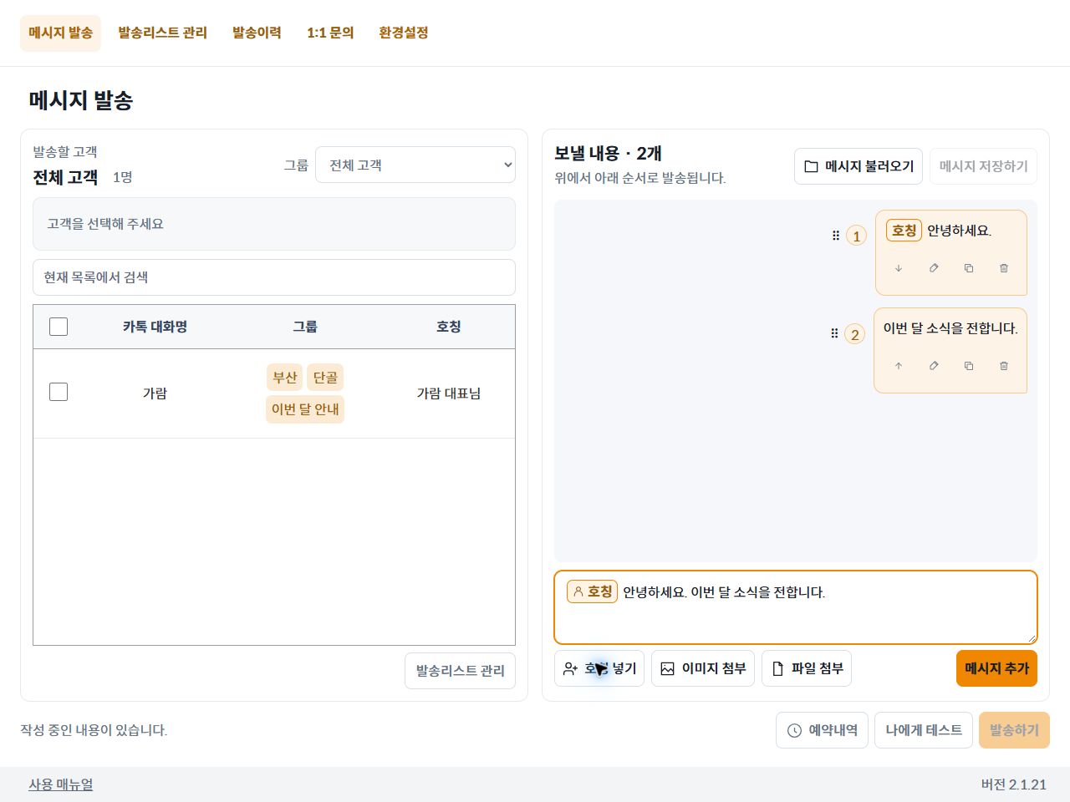Attach an image with 이미지 첨부

click(703, 668)
